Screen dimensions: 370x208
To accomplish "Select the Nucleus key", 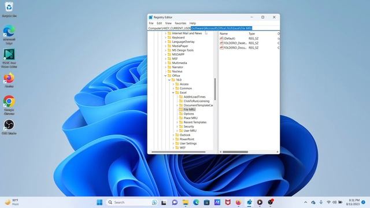I will pos(177,72).
